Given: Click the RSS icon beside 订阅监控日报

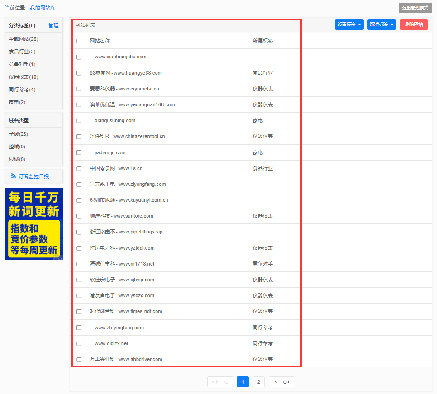Looking at the screenshot, I should 14,176.
